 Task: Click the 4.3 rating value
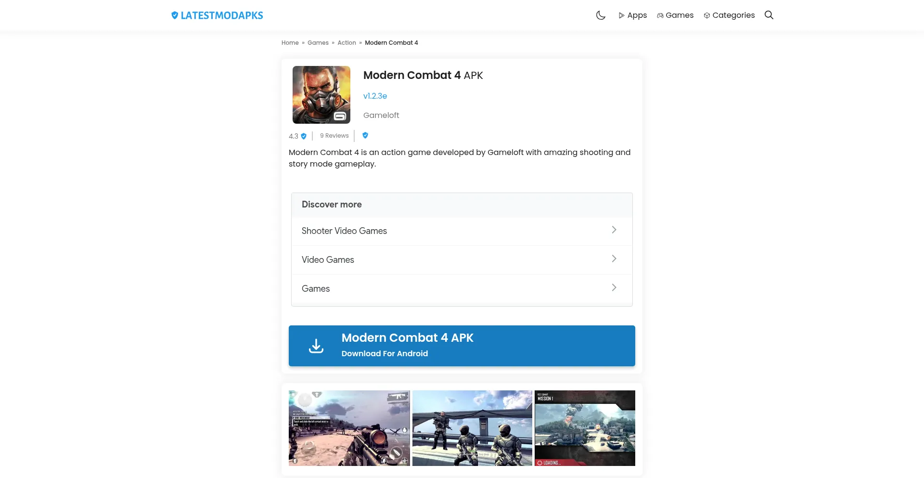[x=294, y=136]
